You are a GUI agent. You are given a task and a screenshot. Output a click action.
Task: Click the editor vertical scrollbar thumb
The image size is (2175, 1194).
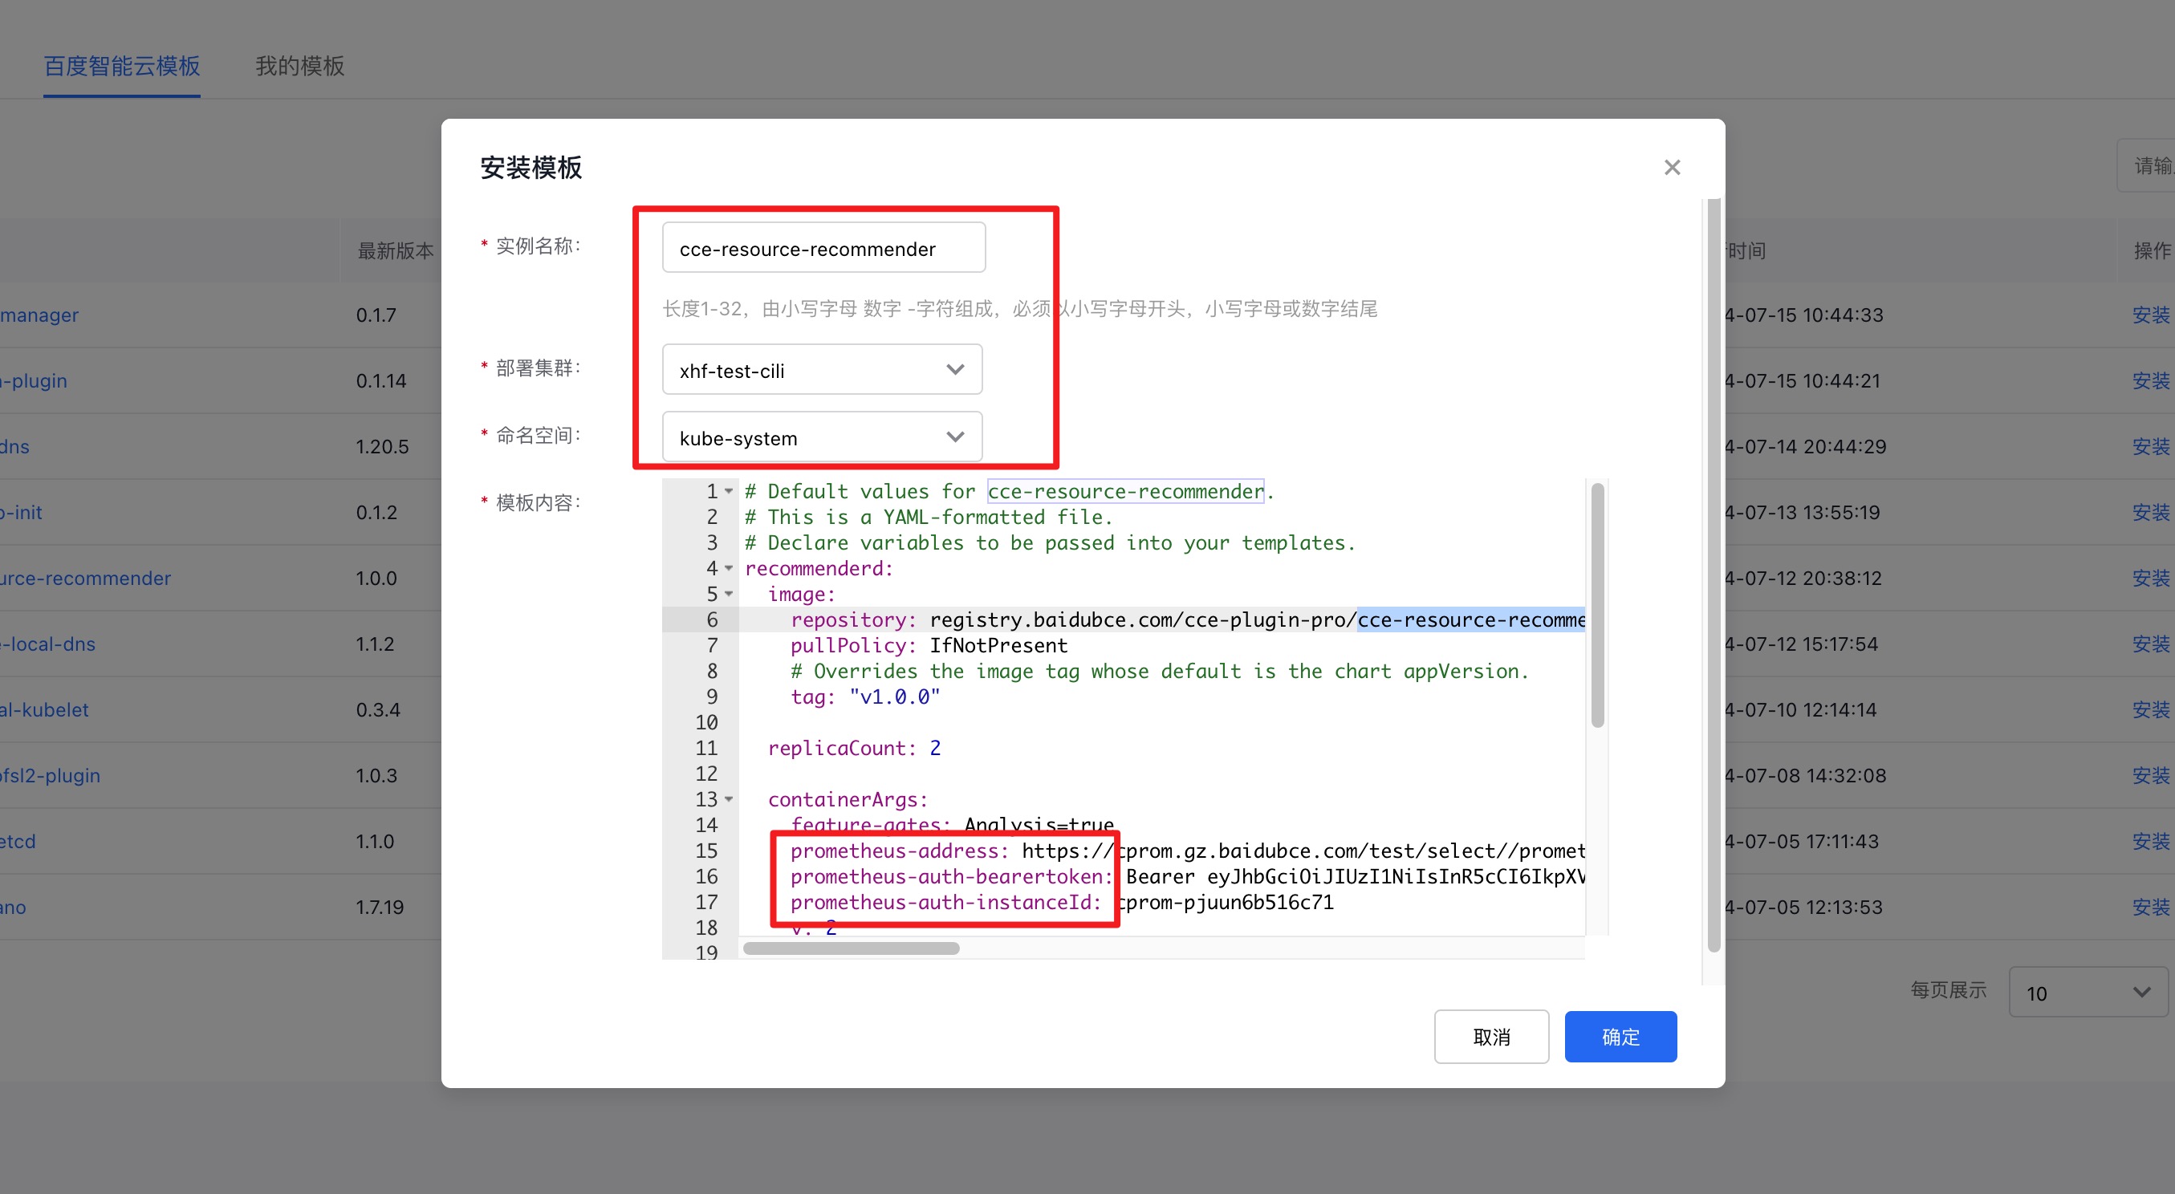click(1597, 604)
